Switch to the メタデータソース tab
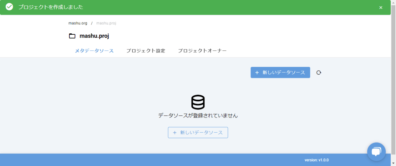Viewport: 396px width, 166px height. point(94,51)
